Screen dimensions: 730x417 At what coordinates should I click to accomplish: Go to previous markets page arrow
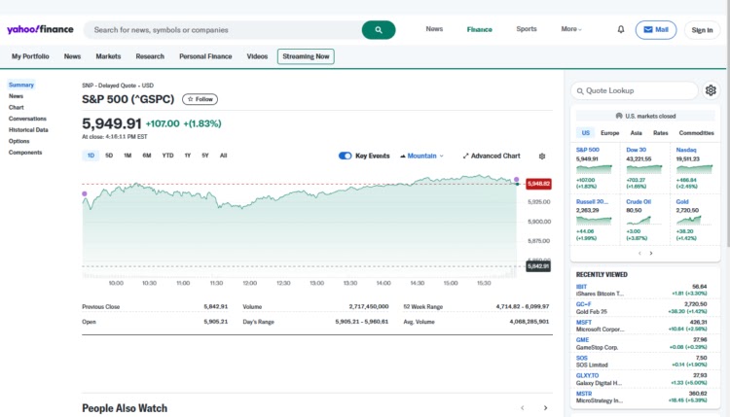coord(639,254)
